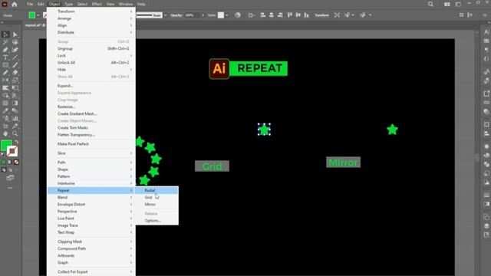
Task: Select the Artboard tool
Action: click(5, 126)
